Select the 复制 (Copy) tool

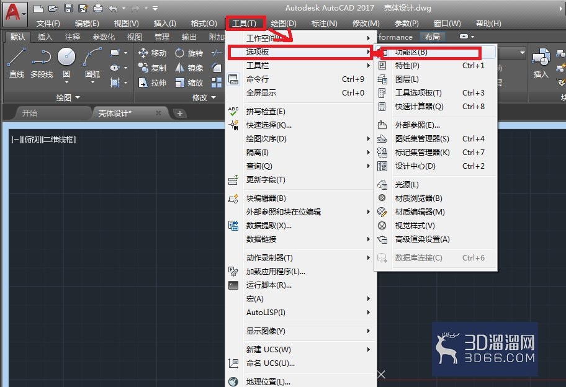(x=152, y=68)
